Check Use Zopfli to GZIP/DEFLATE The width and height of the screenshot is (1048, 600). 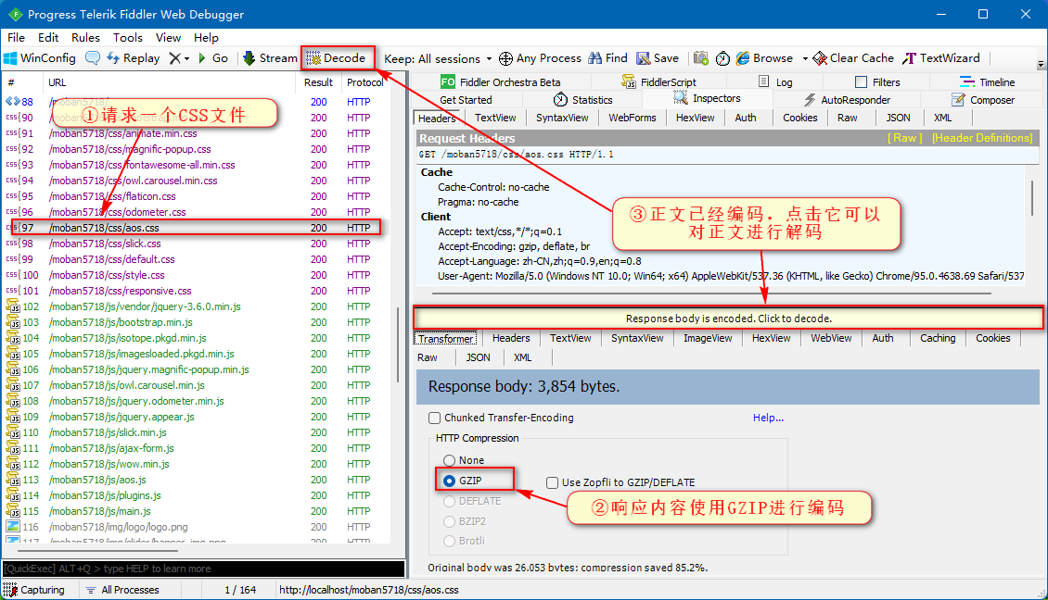click(553, 482)
